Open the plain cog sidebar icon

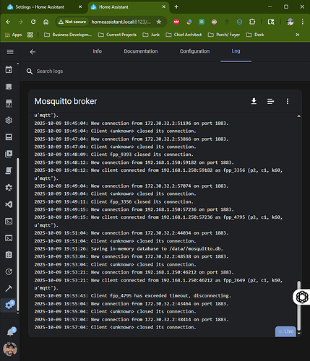(x=9, y=120)
